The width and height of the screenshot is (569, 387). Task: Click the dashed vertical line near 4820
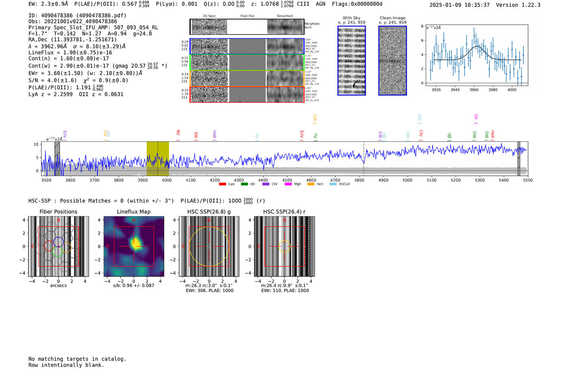tap(364, 158)
